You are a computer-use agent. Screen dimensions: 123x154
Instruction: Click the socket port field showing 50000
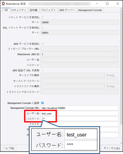(x=79, y=22)
